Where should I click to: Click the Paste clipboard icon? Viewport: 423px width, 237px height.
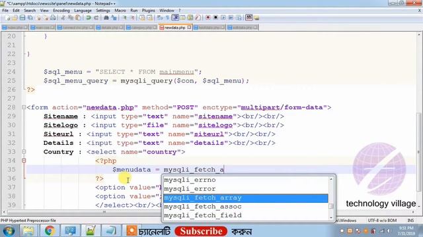pyautogui.click(x=78, y=18)
